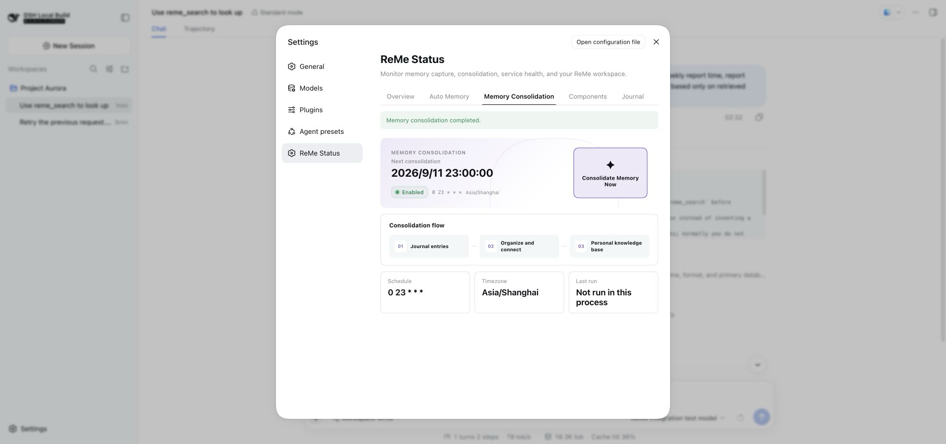Switch to the Chat tab behind the dialog
946x444 pixels.
(159, 29)
